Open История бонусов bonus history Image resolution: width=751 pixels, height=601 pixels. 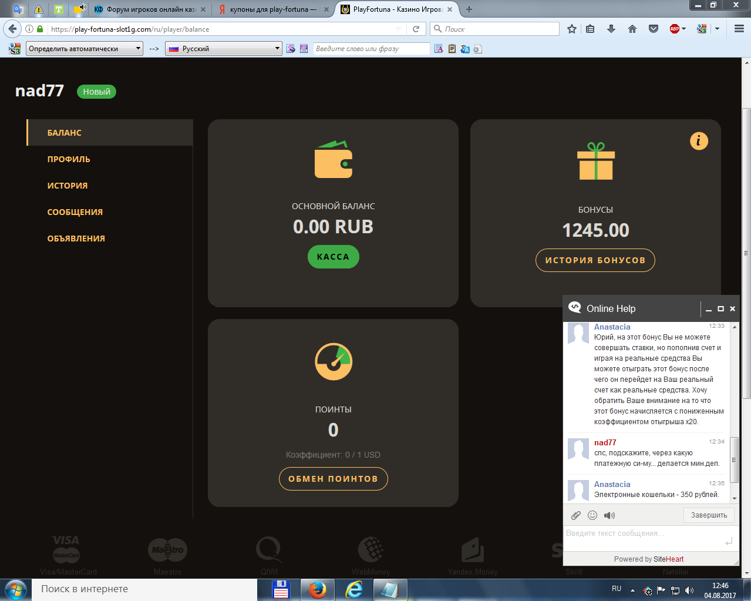595,260
